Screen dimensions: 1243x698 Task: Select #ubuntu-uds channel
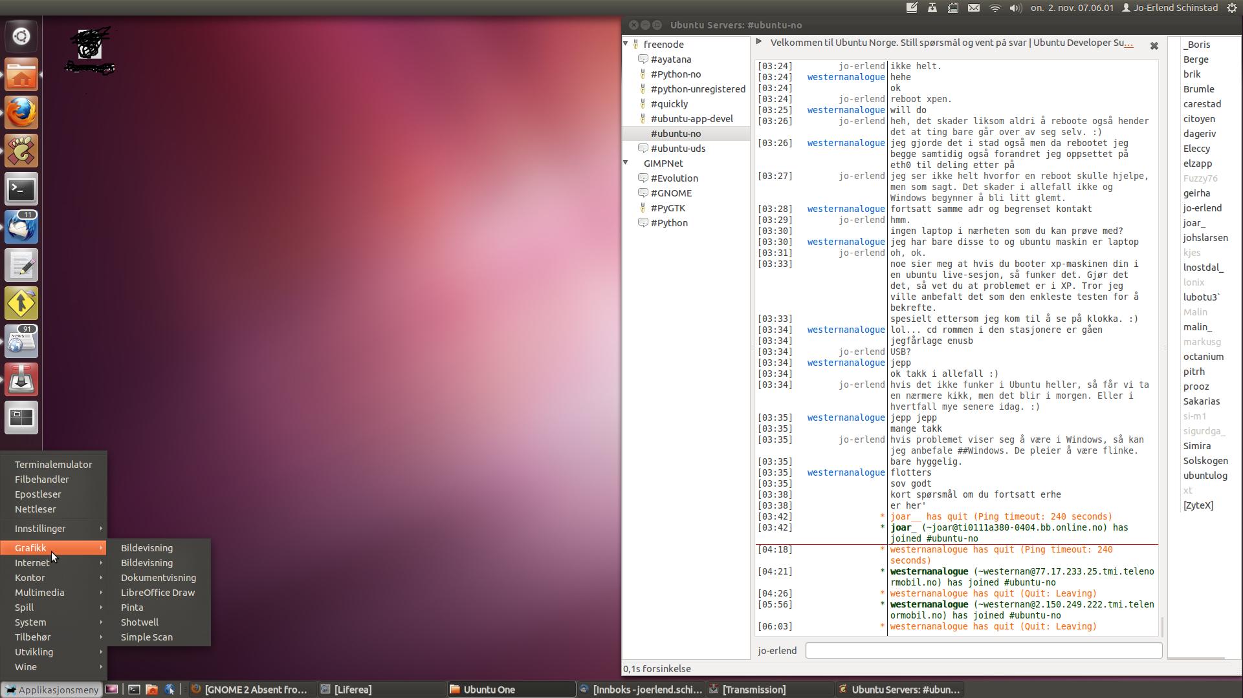pos(678,149)
